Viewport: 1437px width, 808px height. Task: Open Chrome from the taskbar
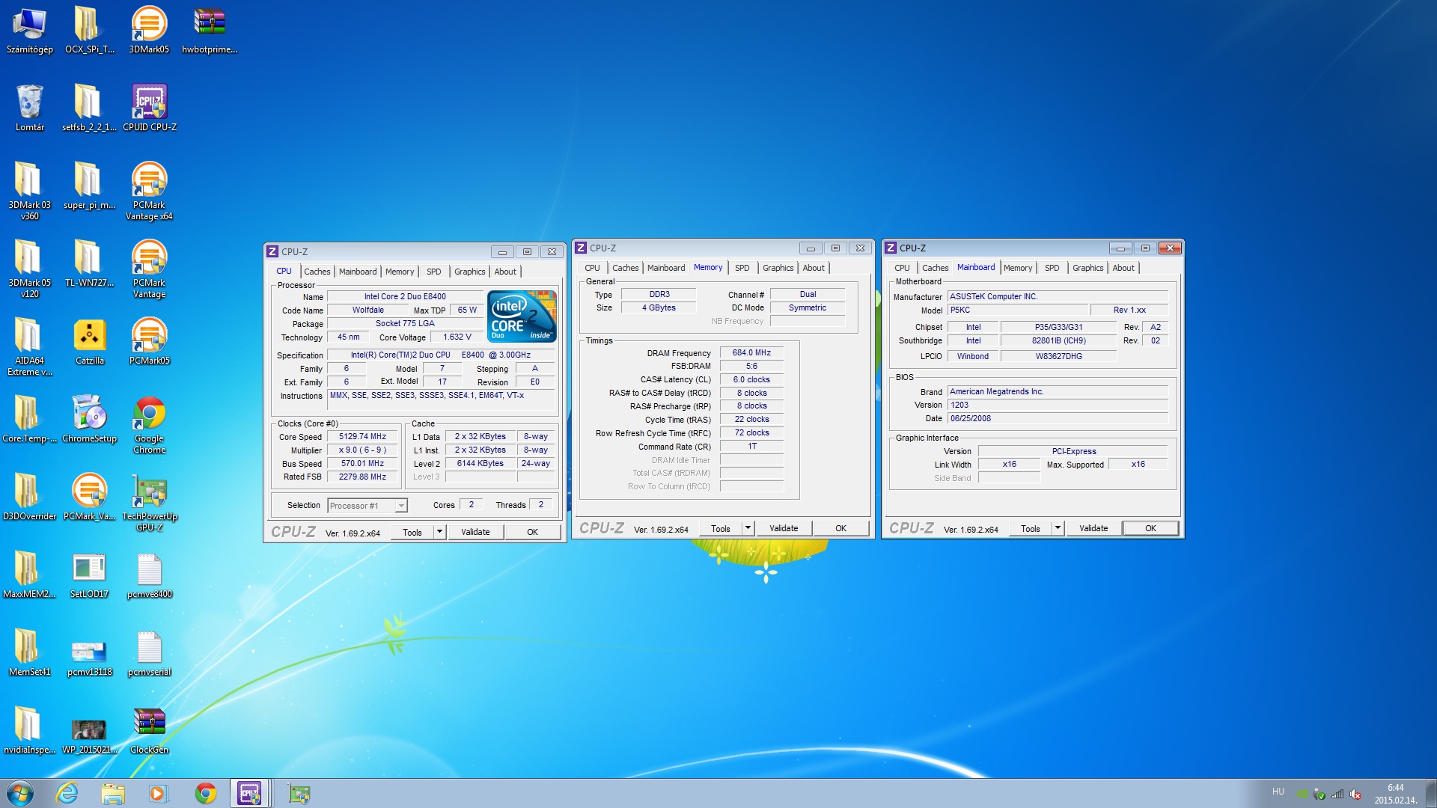coord(205,793)
